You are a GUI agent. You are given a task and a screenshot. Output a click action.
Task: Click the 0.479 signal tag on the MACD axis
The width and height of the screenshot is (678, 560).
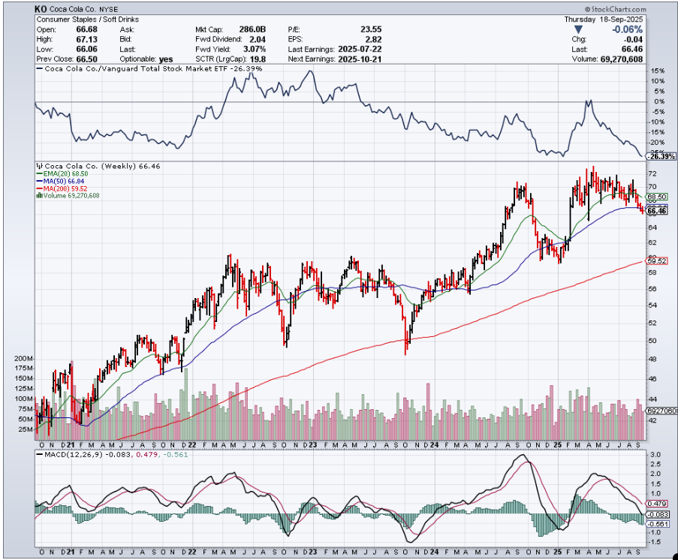point(657,504)
